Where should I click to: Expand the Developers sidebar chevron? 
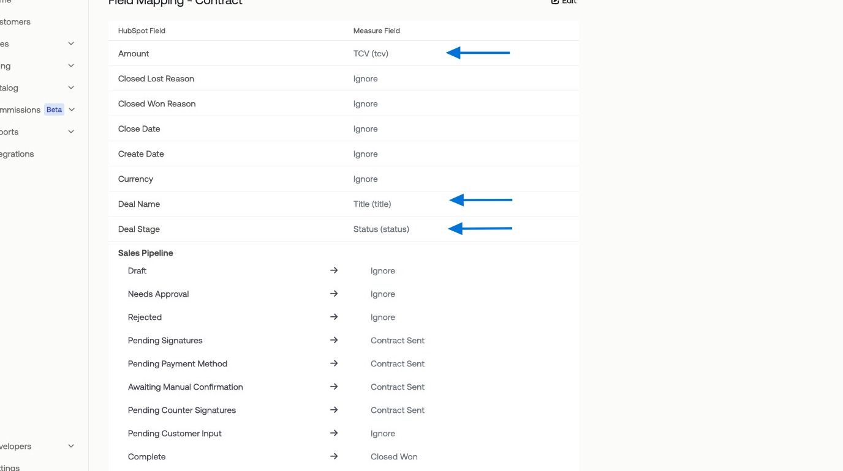[71, 446]
